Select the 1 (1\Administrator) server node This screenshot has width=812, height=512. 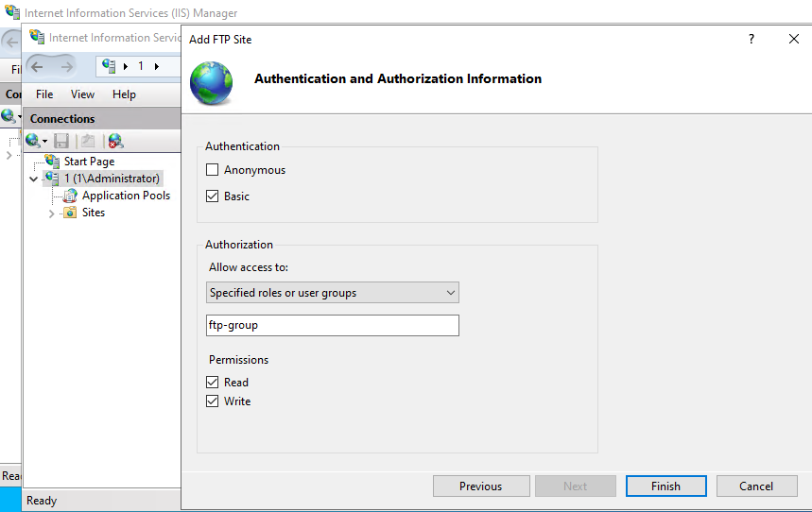click(x=112, y=179)
